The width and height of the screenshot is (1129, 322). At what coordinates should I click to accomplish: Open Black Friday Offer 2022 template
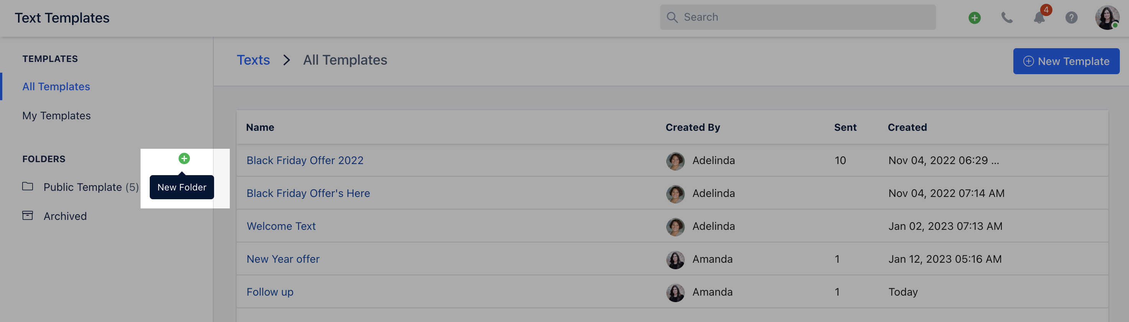click(304, 161)
